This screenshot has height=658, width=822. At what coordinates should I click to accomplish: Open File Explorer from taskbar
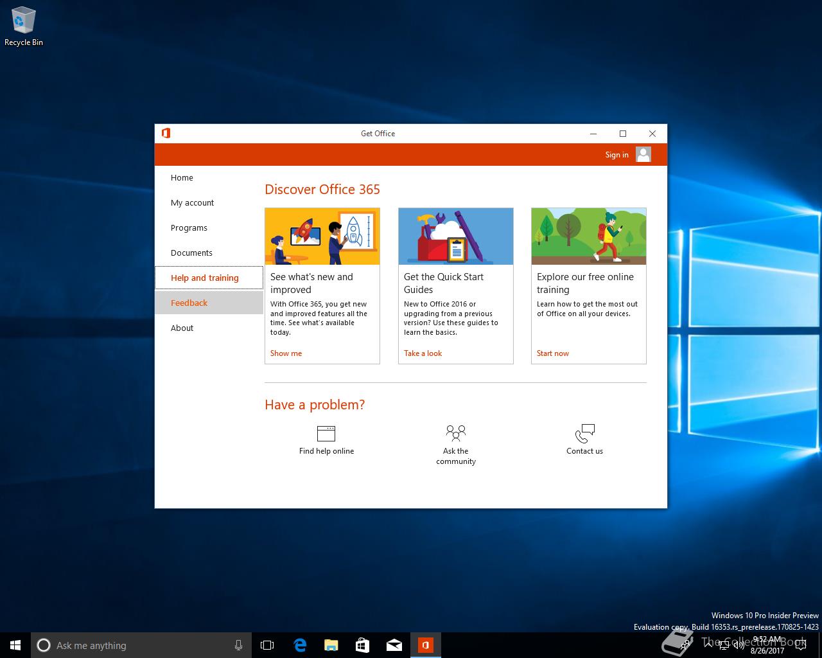(331, 645)
